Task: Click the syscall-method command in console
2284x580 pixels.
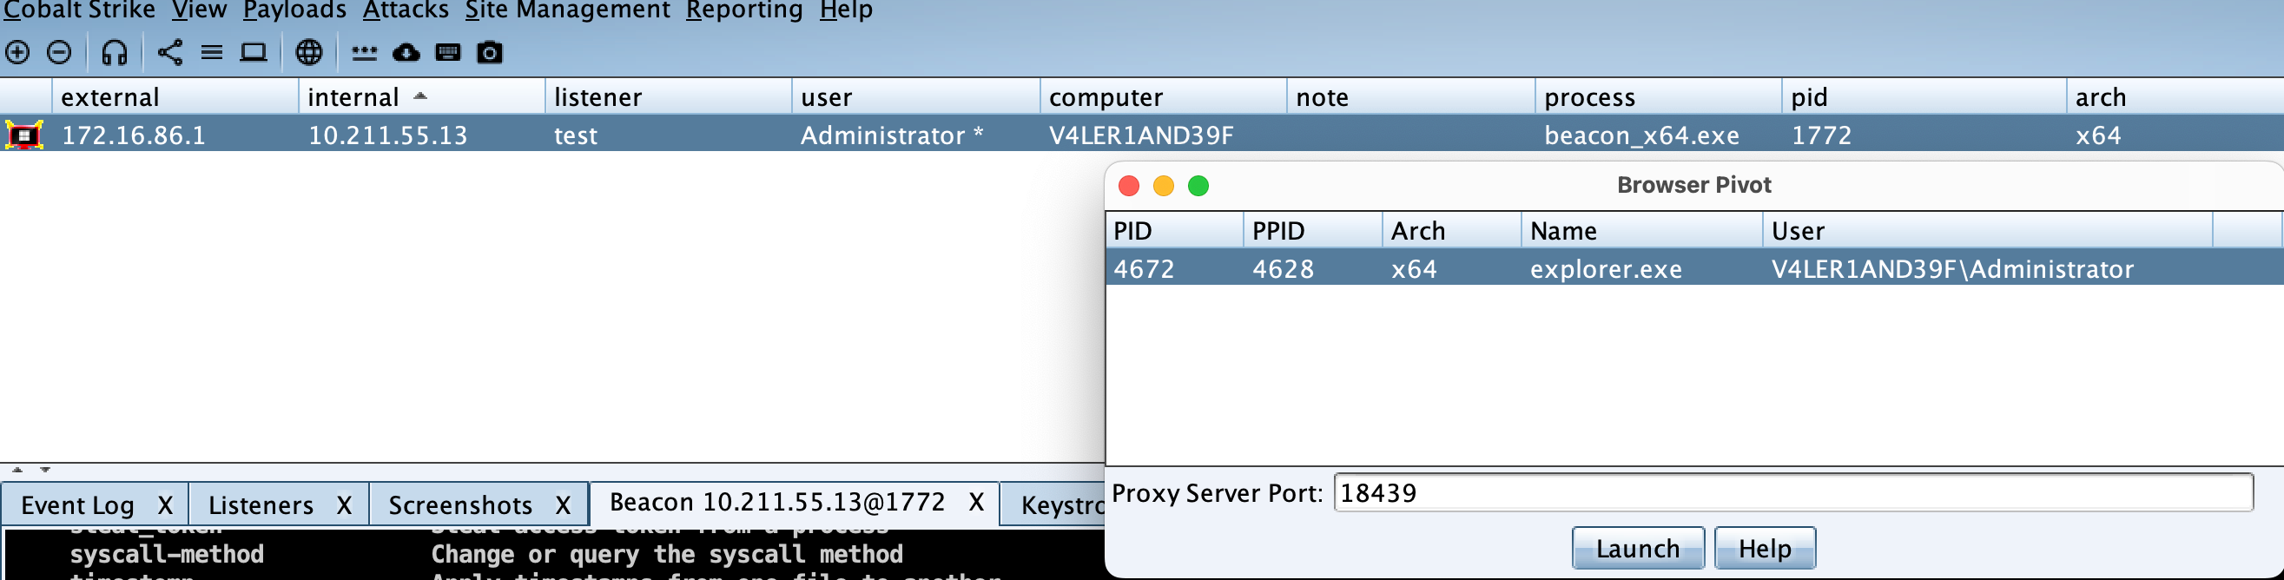Action: pos(167,554)
